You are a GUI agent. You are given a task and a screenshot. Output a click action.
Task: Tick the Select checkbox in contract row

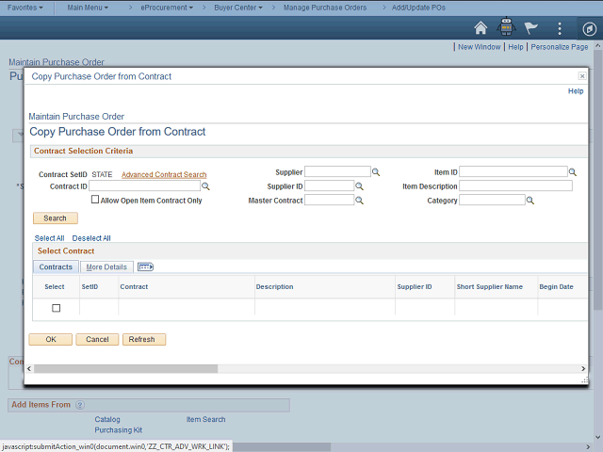click(x=56, y=308)
